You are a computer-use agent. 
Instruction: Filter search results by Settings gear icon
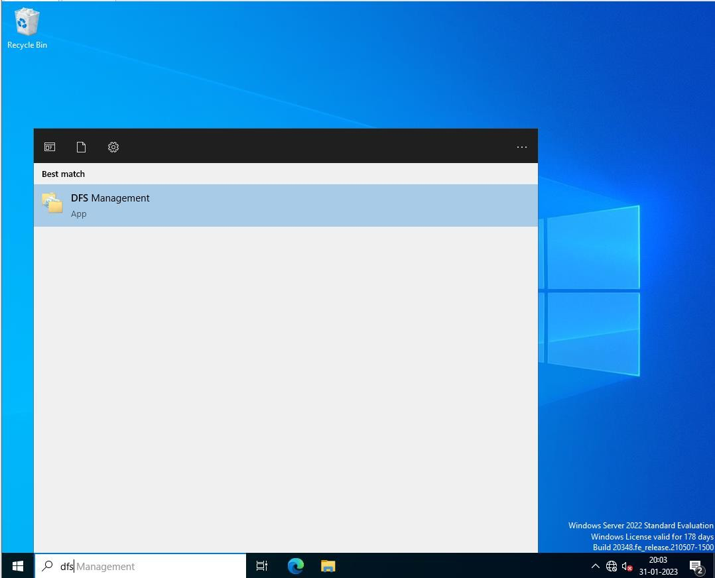(113, 146)
